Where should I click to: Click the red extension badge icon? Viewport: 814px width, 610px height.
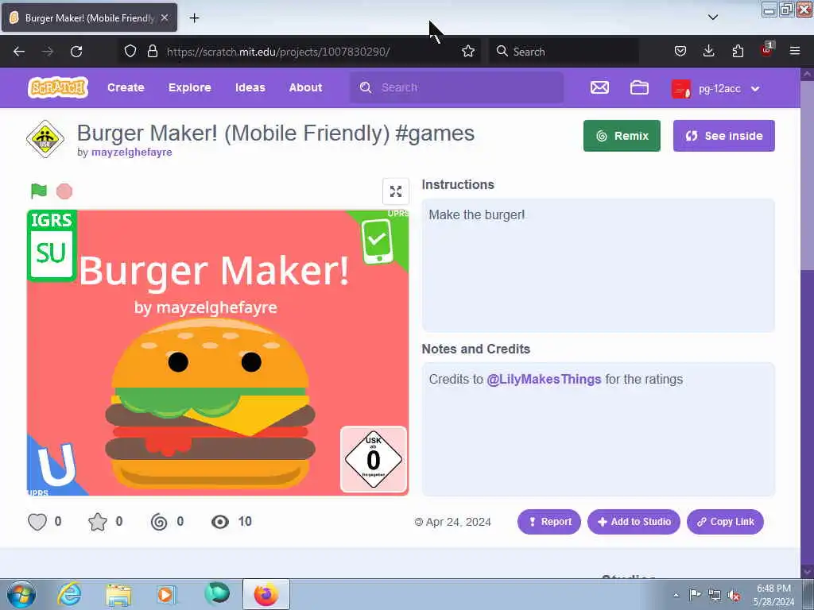click(766, 50)
